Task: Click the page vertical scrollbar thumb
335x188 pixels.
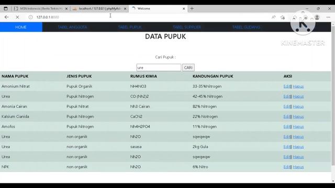Action: click(x=333, y=96)
